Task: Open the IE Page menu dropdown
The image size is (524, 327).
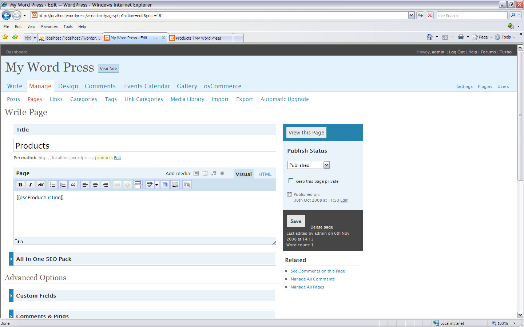Action: coord(482,37)
